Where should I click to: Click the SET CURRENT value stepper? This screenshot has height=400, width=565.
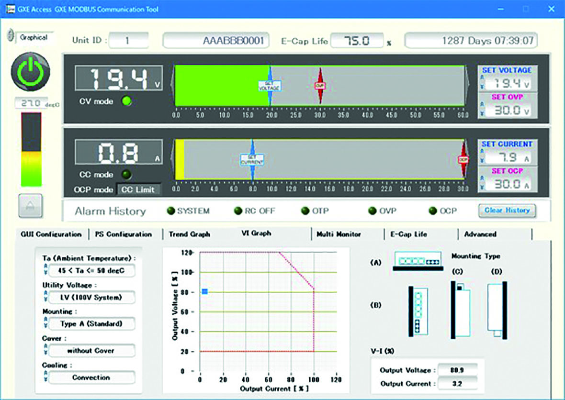[482, 156]
